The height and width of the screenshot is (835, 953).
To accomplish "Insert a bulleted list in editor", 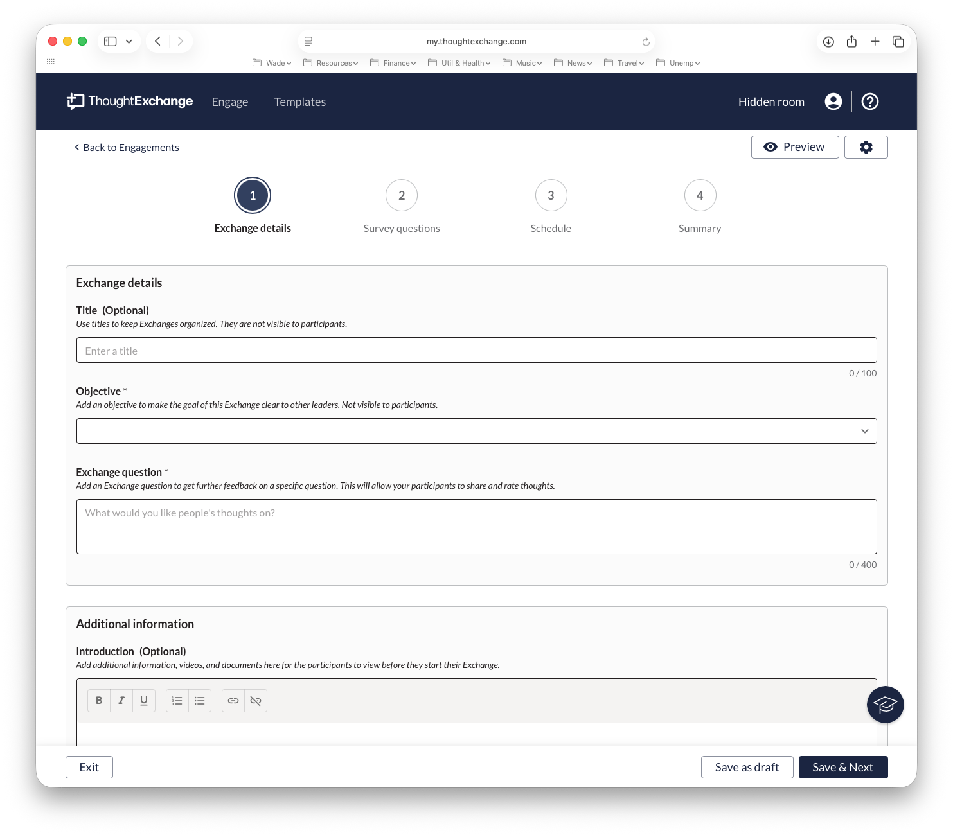I will click(200, 701).
